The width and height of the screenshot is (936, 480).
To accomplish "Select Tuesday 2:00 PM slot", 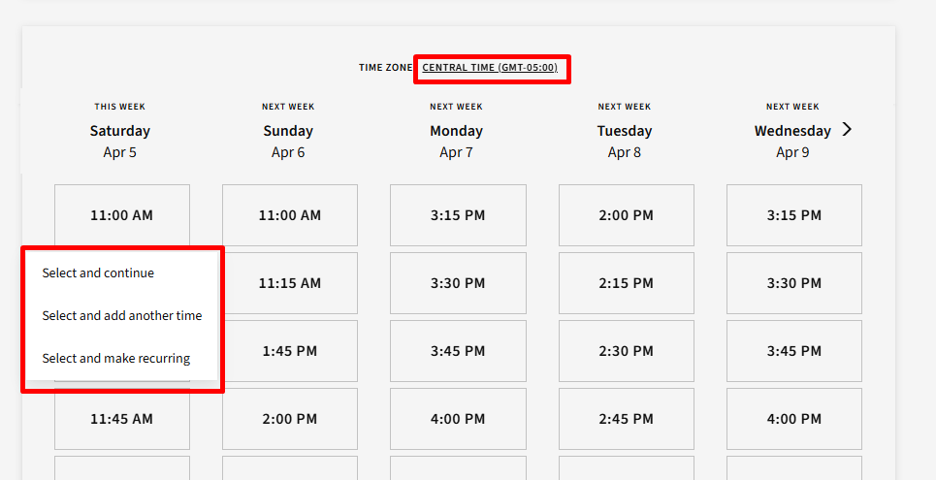I will click(x=626, y=215).
